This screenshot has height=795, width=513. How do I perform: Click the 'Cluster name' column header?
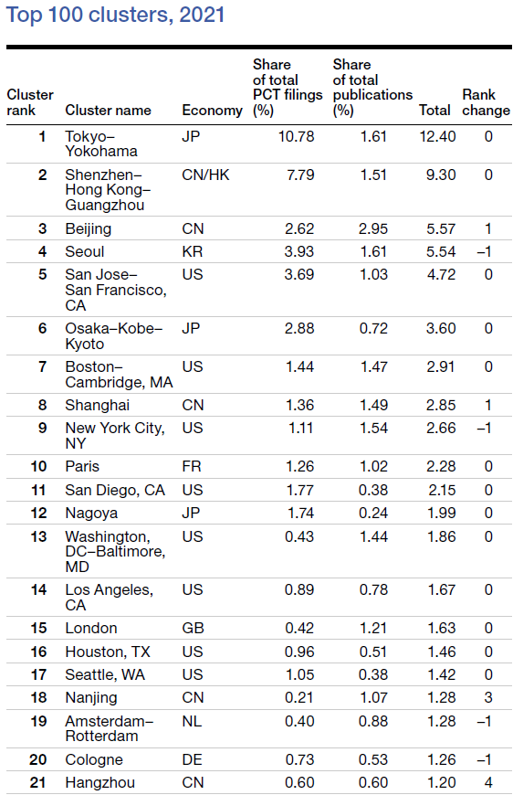(108, 110)
